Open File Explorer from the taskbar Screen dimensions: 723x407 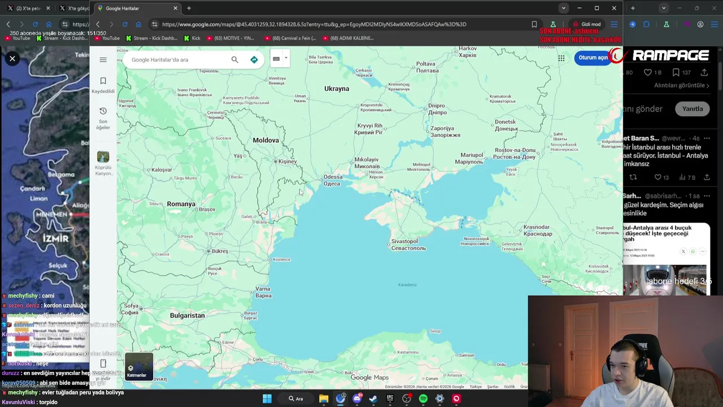324,399
